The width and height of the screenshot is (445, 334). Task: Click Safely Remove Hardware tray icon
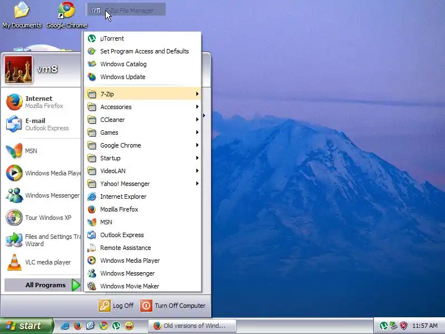tap(394, 326)
